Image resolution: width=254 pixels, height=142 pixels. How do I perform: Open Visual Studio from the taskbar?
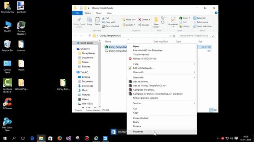[69, 138]
